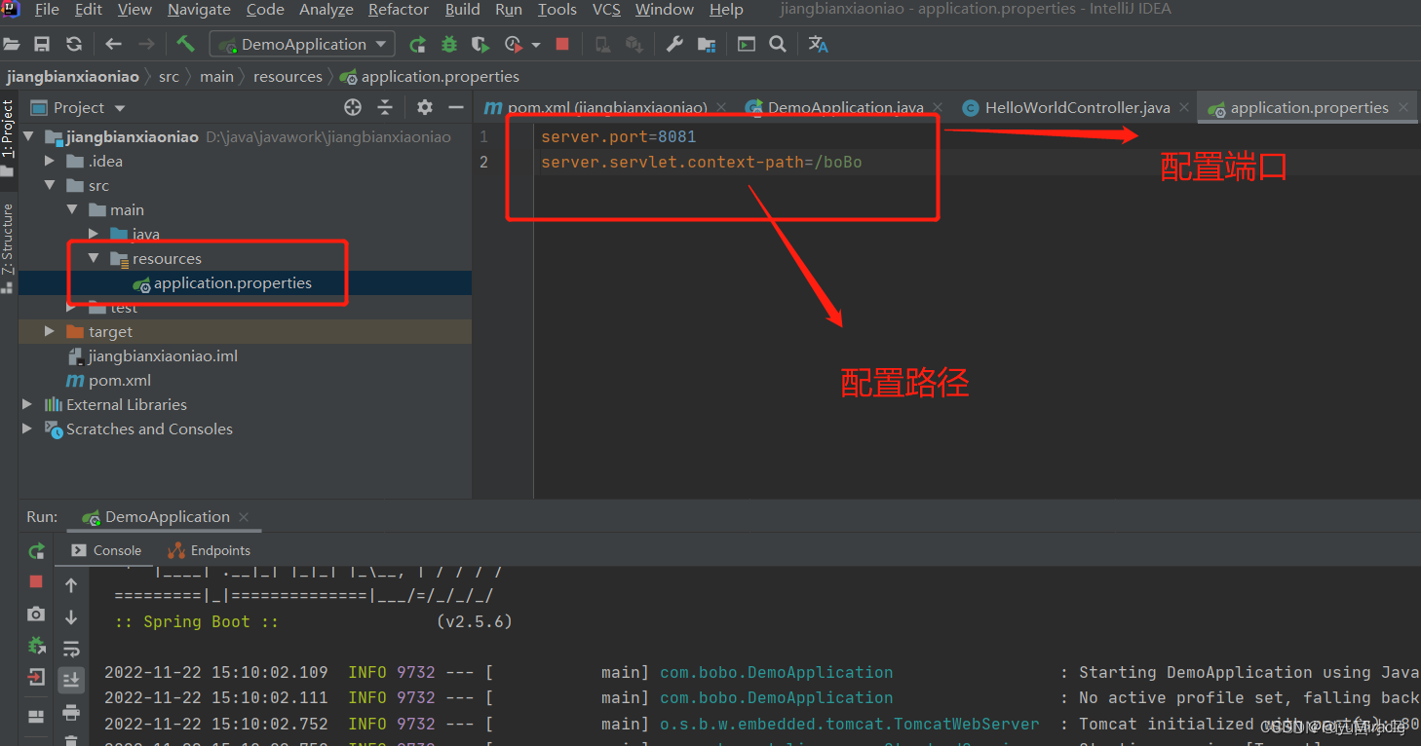Collapse the main folder node
Viewport: 1421px width, 746px height.
tap(71, 209)
